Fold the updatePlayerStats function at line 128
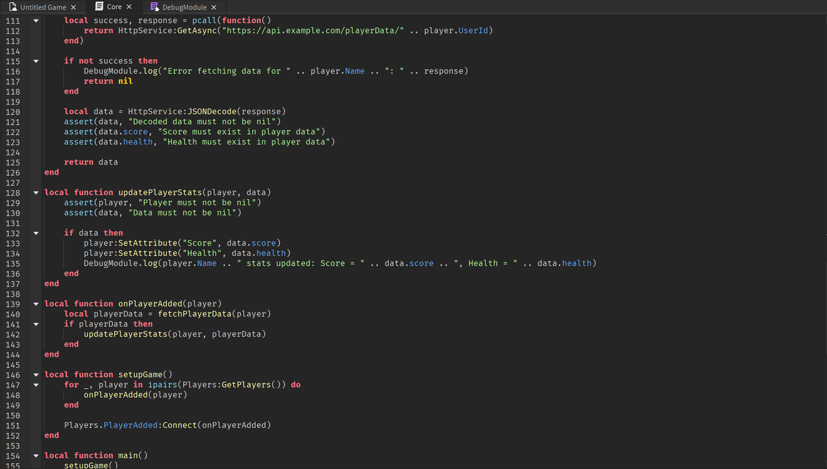This screenshot has width=827, height=469. (36, 193)
